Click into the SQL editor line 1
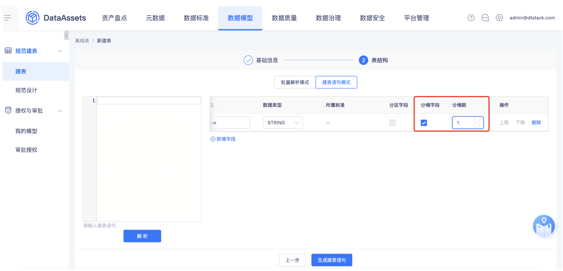This screenshot has height=271, width=563. (x=149, y=101)
